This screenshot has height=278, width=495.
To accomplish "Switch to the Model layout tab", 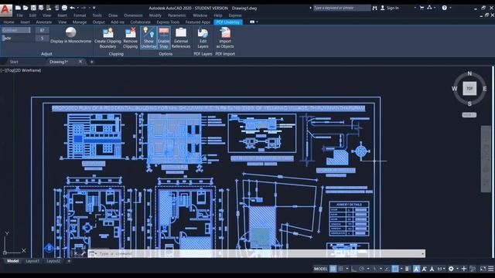I will [x=13, y=261].
